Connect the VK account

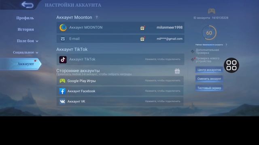(120, 101)
